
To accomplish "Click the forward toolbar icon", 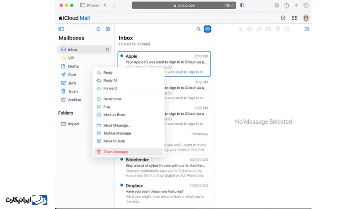I will click(259, 29).
